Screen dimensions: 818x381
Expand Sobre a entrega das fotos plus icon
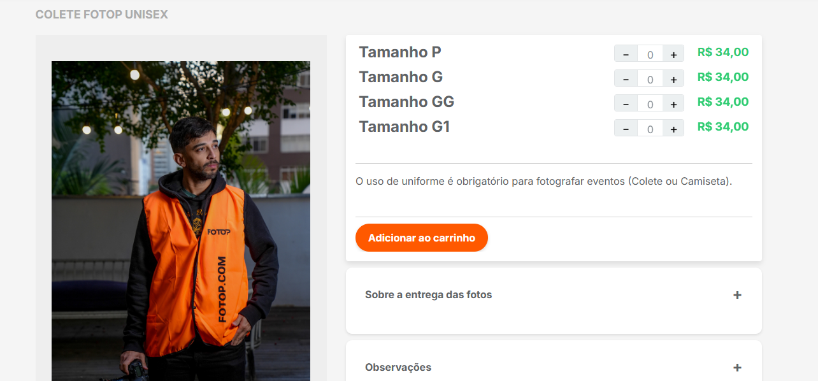coord(737,295)
